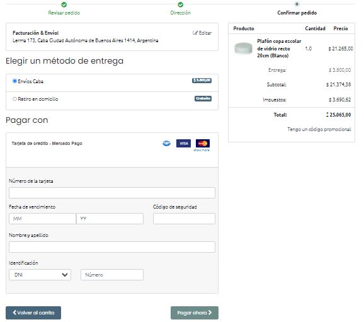Click the Confirmar pedido step circle
364x322 pixels.
click(297, 4)
